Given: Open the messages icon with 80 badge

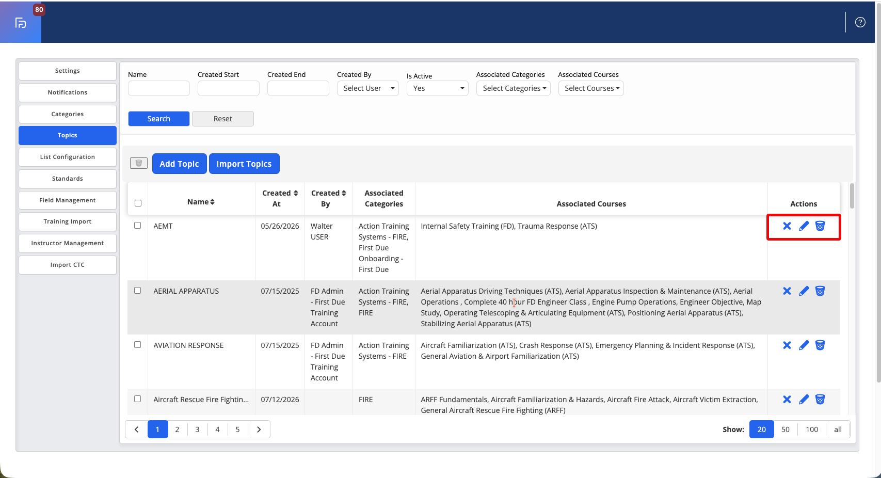Looking at the screenshot, I should [21, 23].
